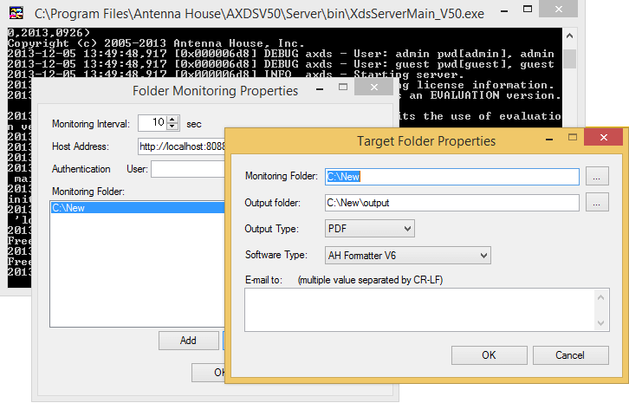This screenshot has height=403, width=629.
Task: Click the console window application icon
Action: click(x=16, y=13)
